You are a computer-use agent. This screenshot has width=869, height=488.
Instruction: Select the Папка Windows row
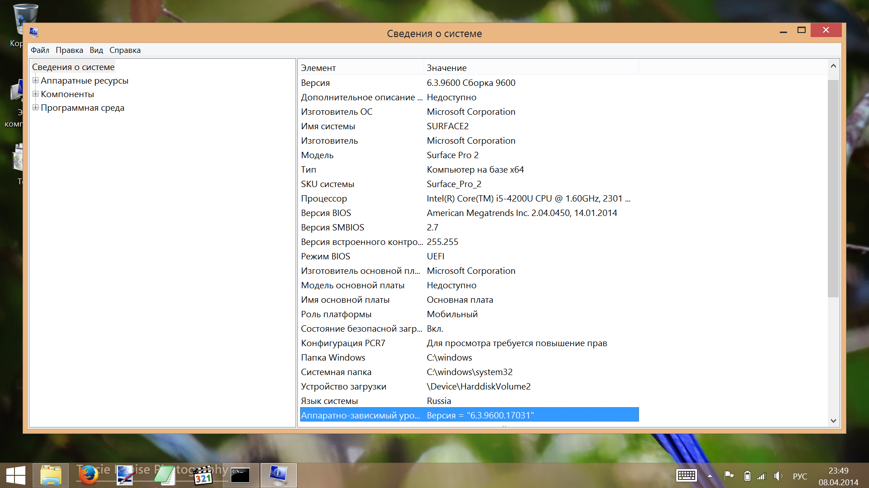(469, 357)
